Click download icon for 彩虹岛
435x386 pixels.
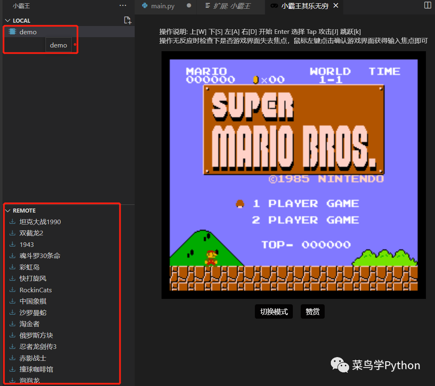point(12,267)
